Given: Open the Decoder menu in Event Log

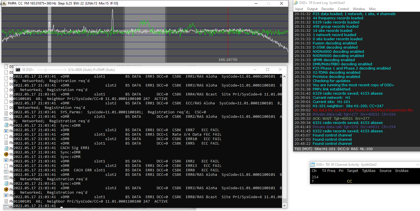Looking at the screenshot, I should pos(327,9).
